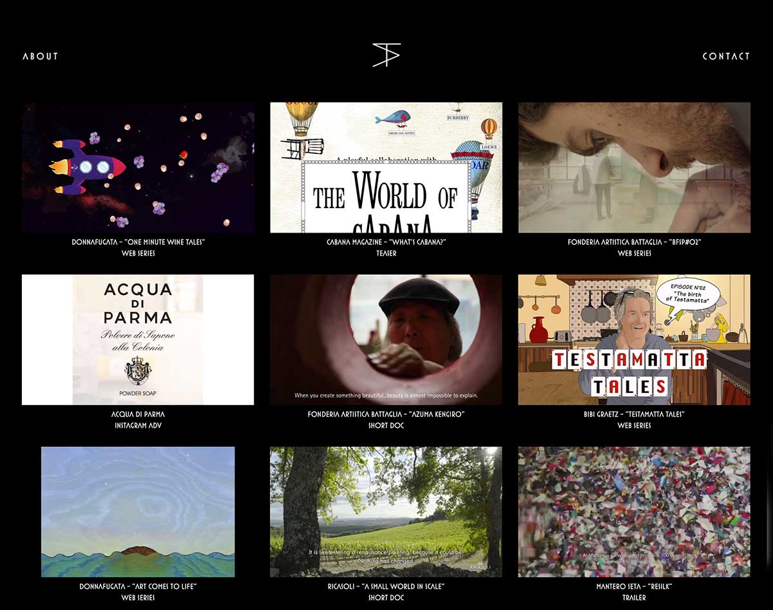
Task: Click the Ricasoli "A Small World in Scale" title
Action: tap(386, 586)
